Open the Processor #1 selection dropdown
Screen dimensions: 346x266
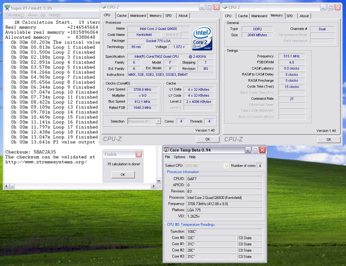pos(158,122)
